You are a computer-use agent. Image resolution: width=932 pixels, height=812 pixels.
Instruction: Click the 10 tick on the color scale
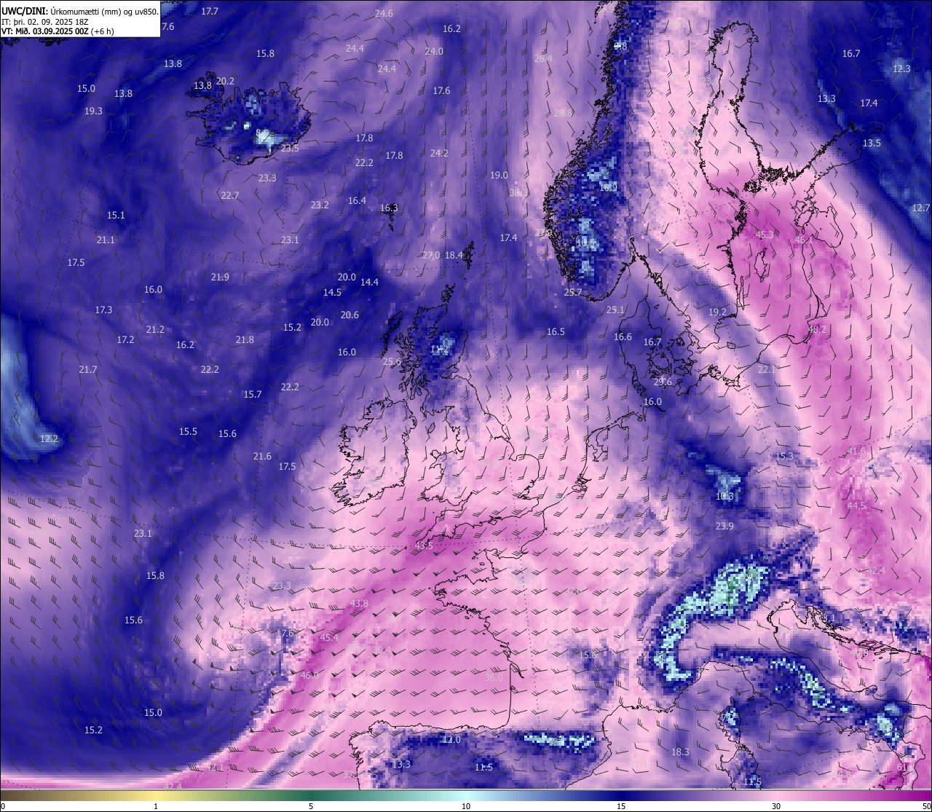[x=466, y=806]
